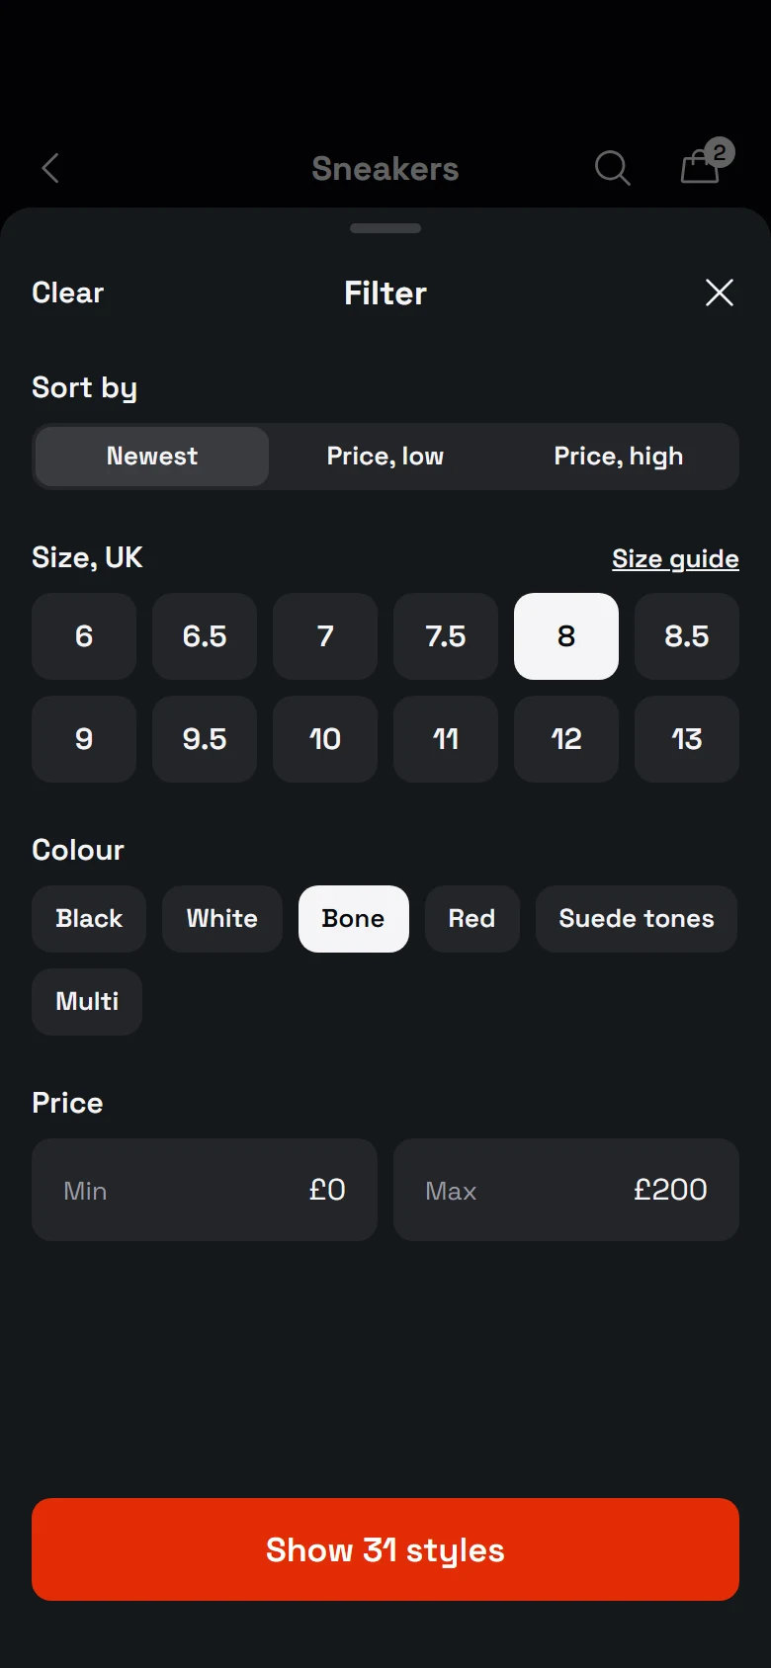Select UK size 13
Screen dimensions: 771x1668
pyautogui.click(x=687, y=739)
